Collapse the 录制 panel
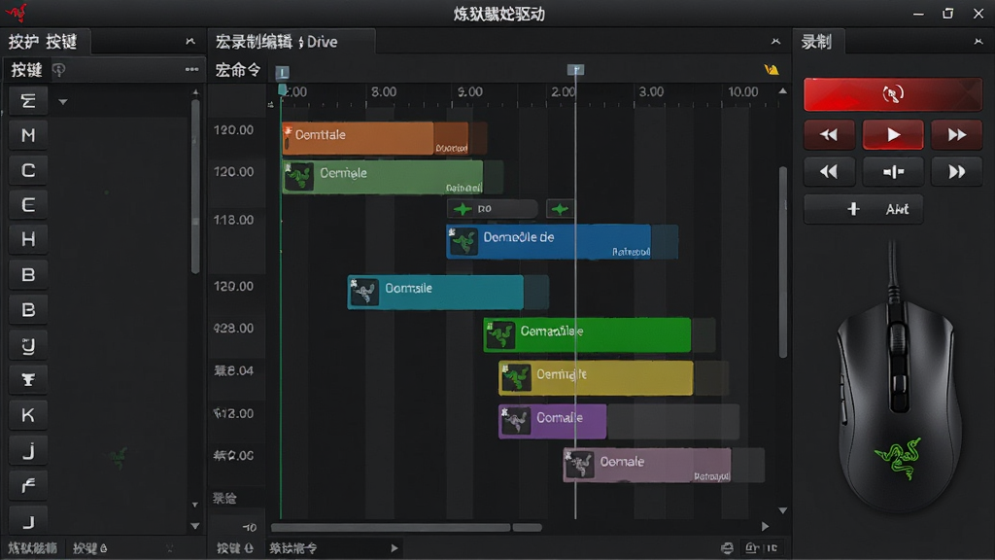Image resolution: width=995 pixels, height=560 pixels. pos(978,41)
